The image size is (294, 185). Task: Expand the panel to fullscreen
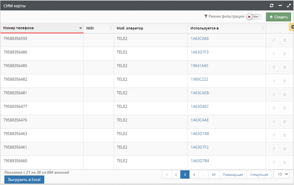click(289, 5)
